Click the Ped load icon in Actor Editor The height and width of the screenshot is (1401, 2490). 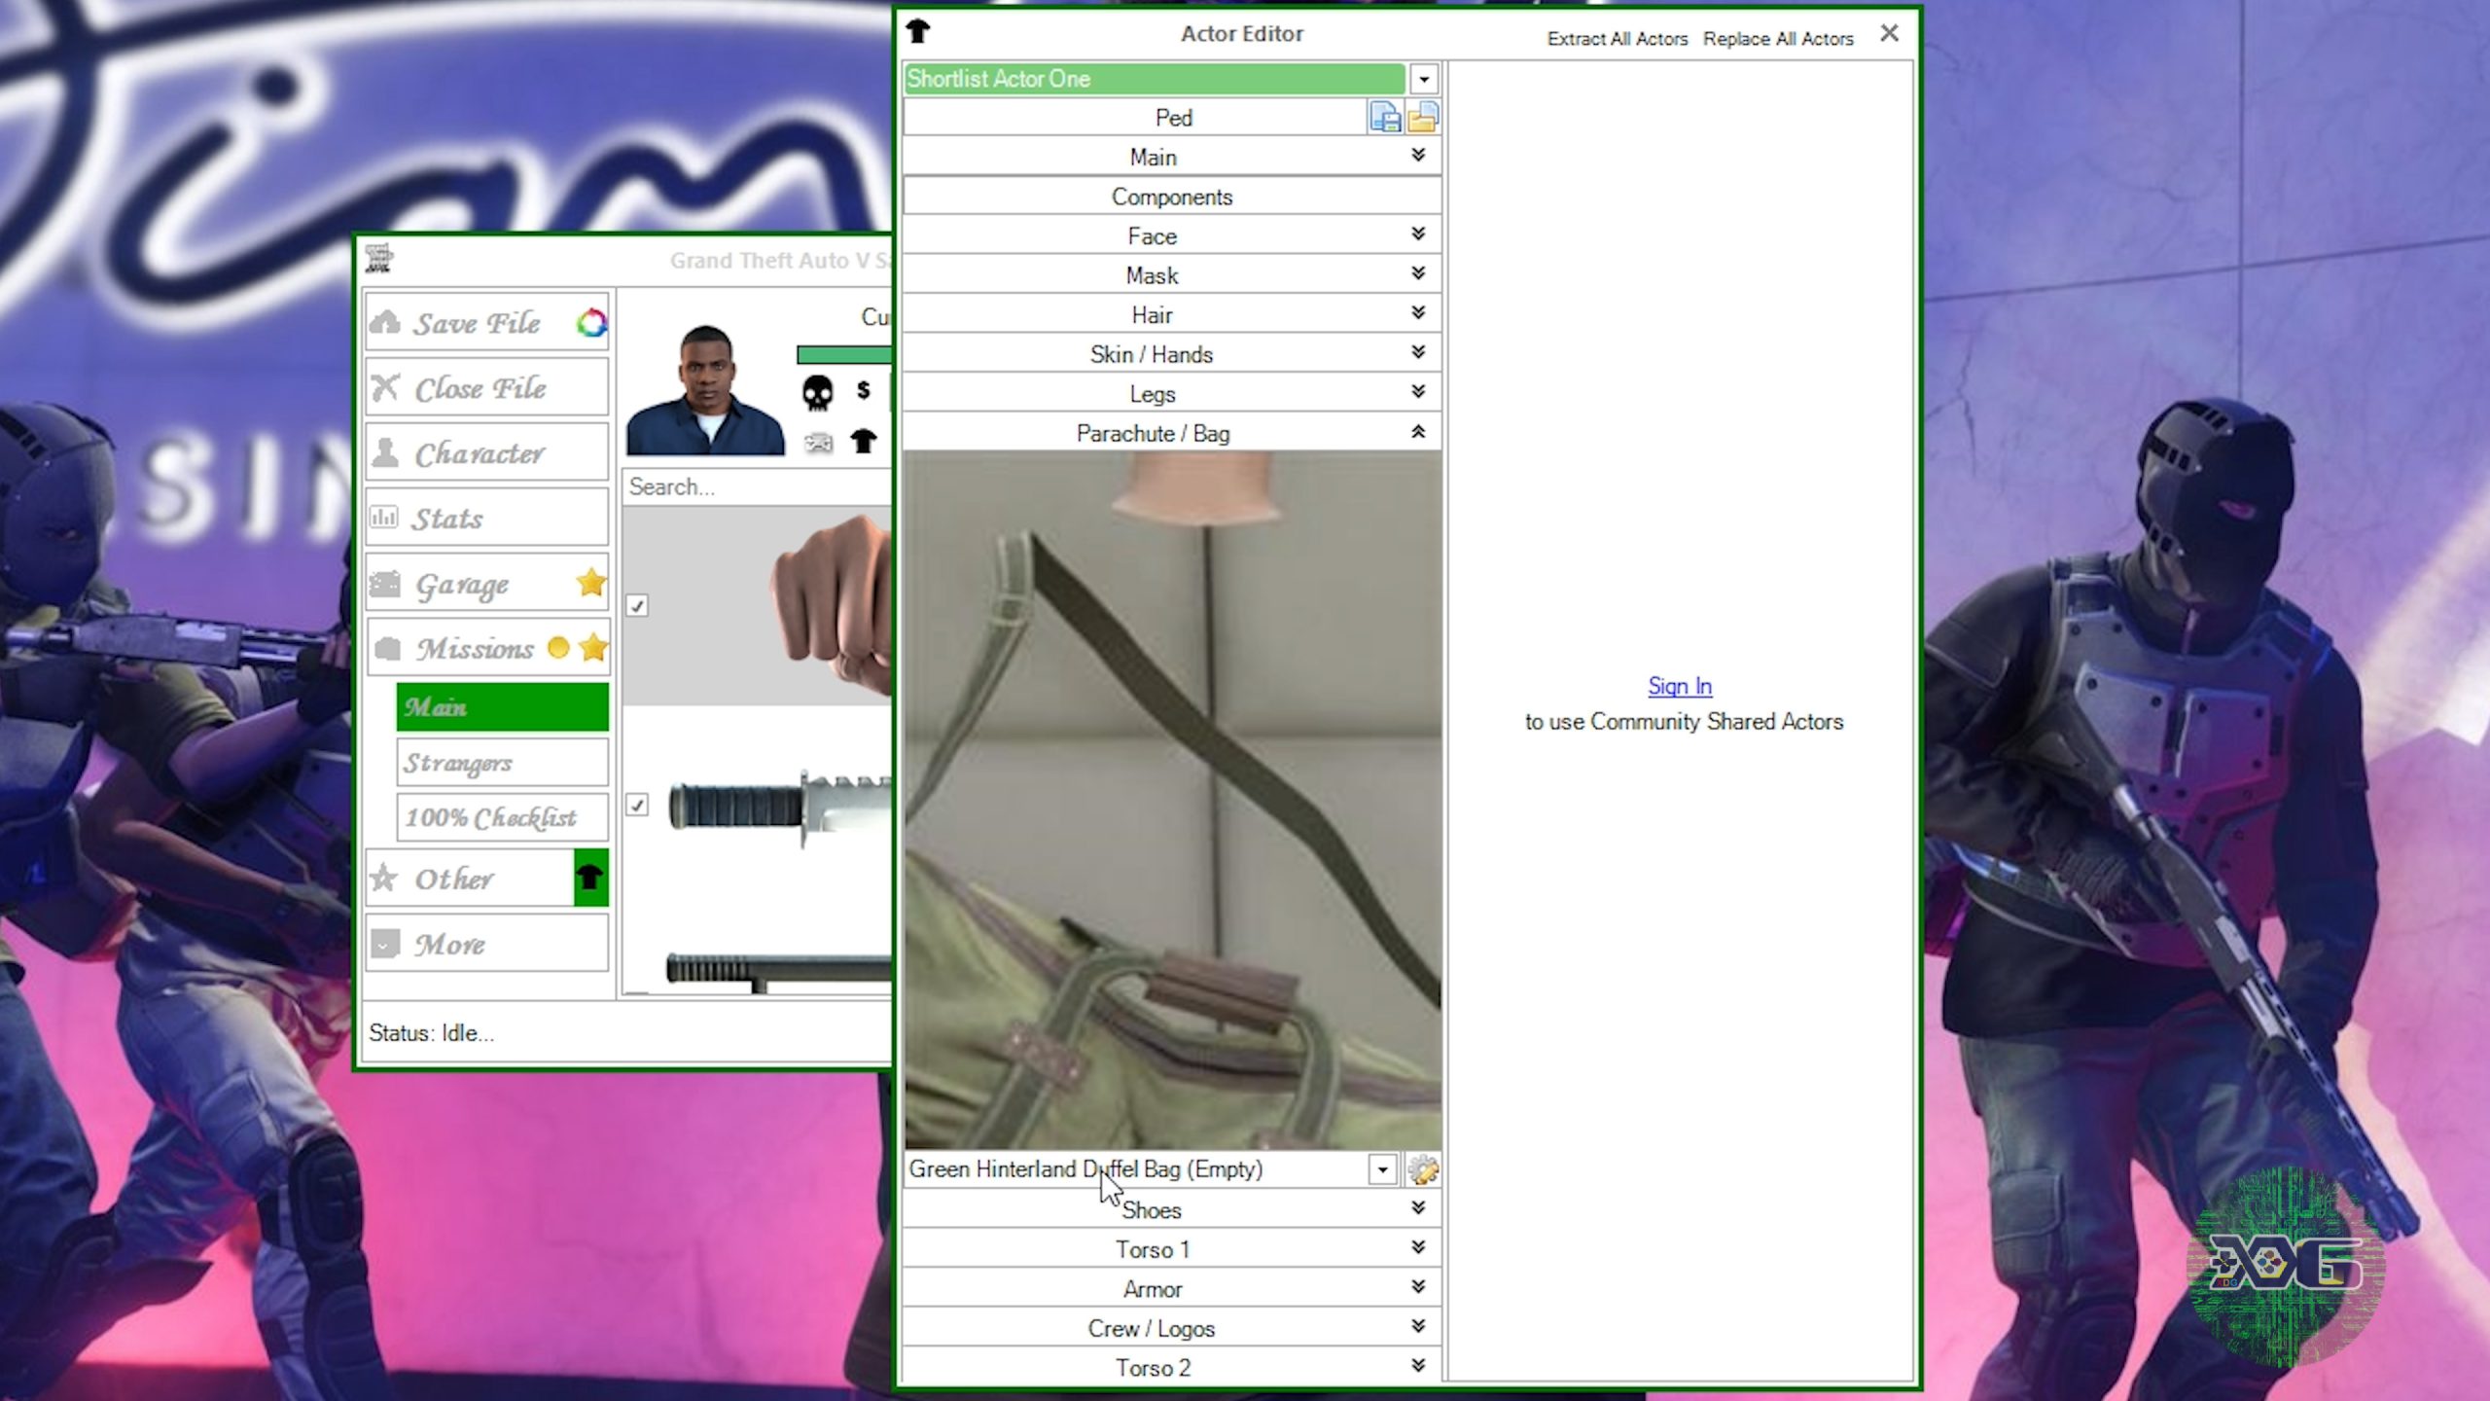click(x=1423, y=117)
